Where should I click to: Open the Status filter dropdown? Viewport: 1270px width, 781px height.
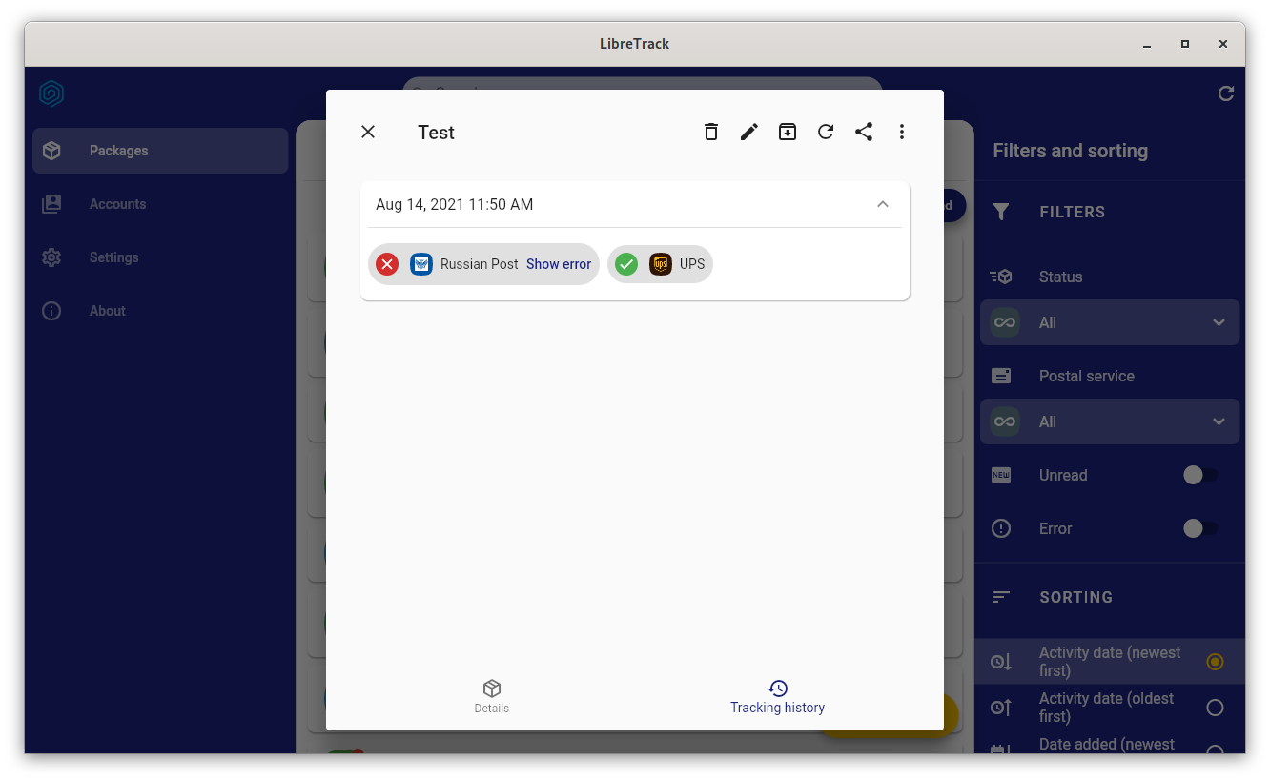click(x=1110, y=322)
